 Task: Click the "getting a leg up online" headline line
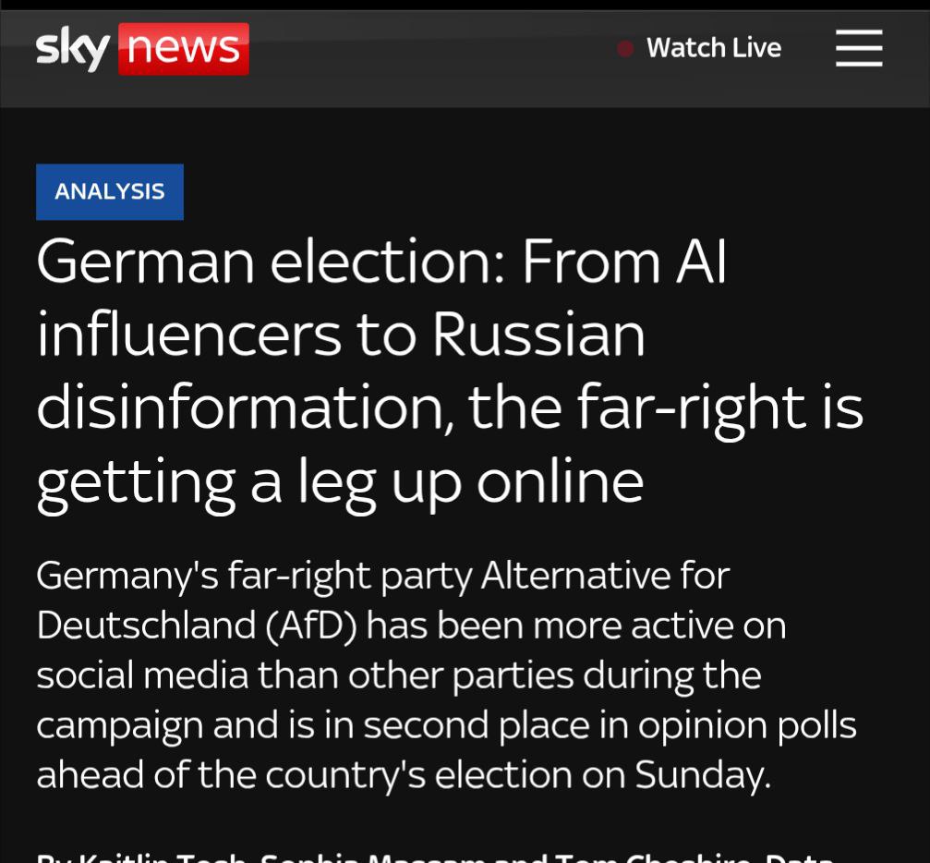pos(340,482)
